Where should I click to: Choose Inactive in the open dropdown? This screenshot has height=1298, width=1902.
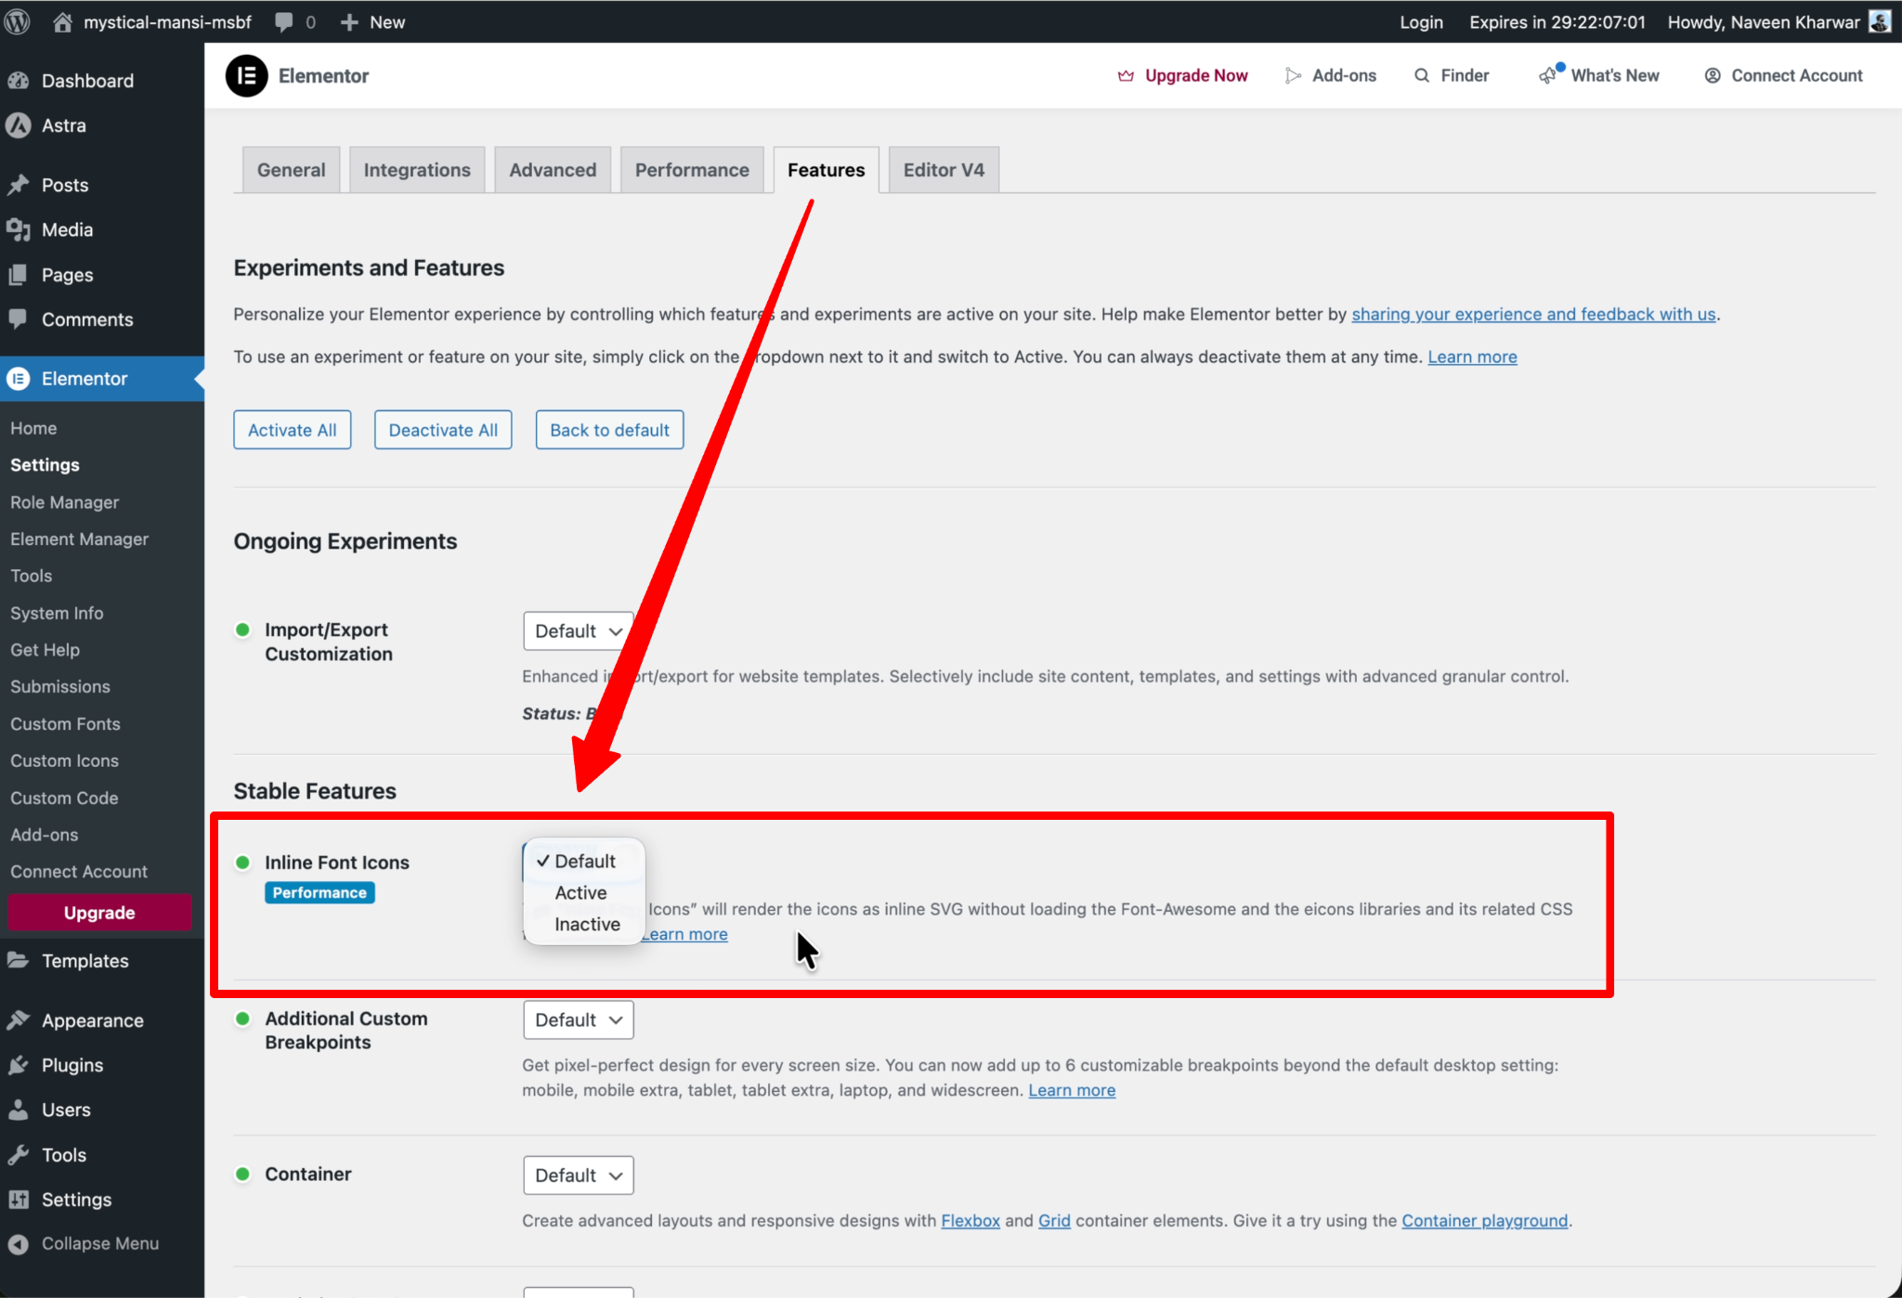587,924
